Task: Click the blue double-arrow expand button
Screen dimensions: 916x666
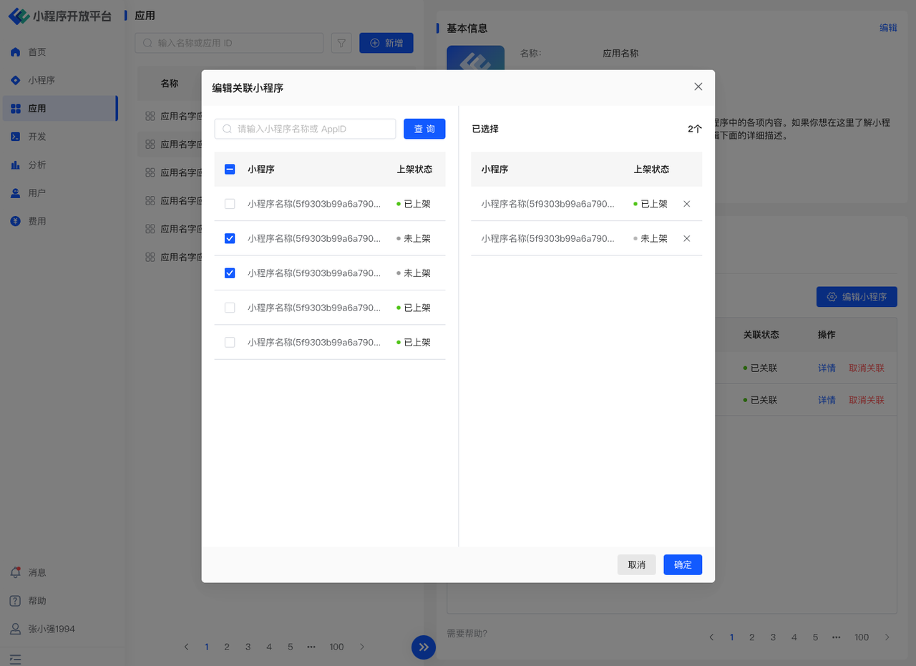Action: pos(424,647)
